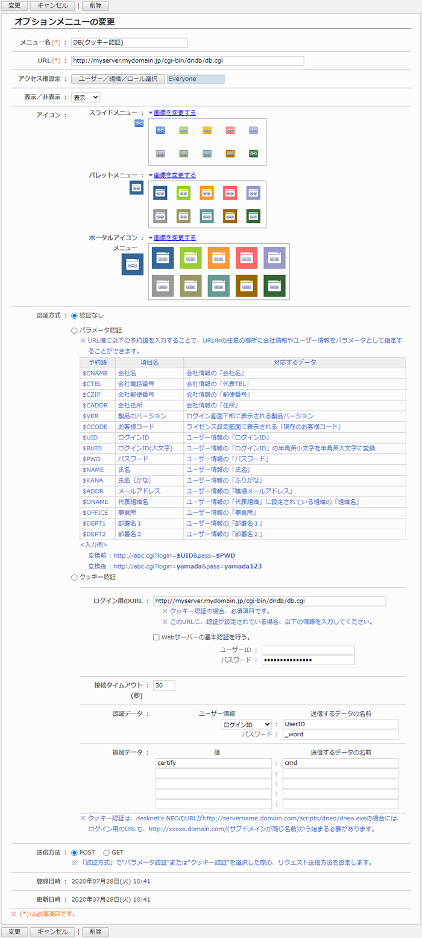Pick the brown portal icon

tap(247, 286)
